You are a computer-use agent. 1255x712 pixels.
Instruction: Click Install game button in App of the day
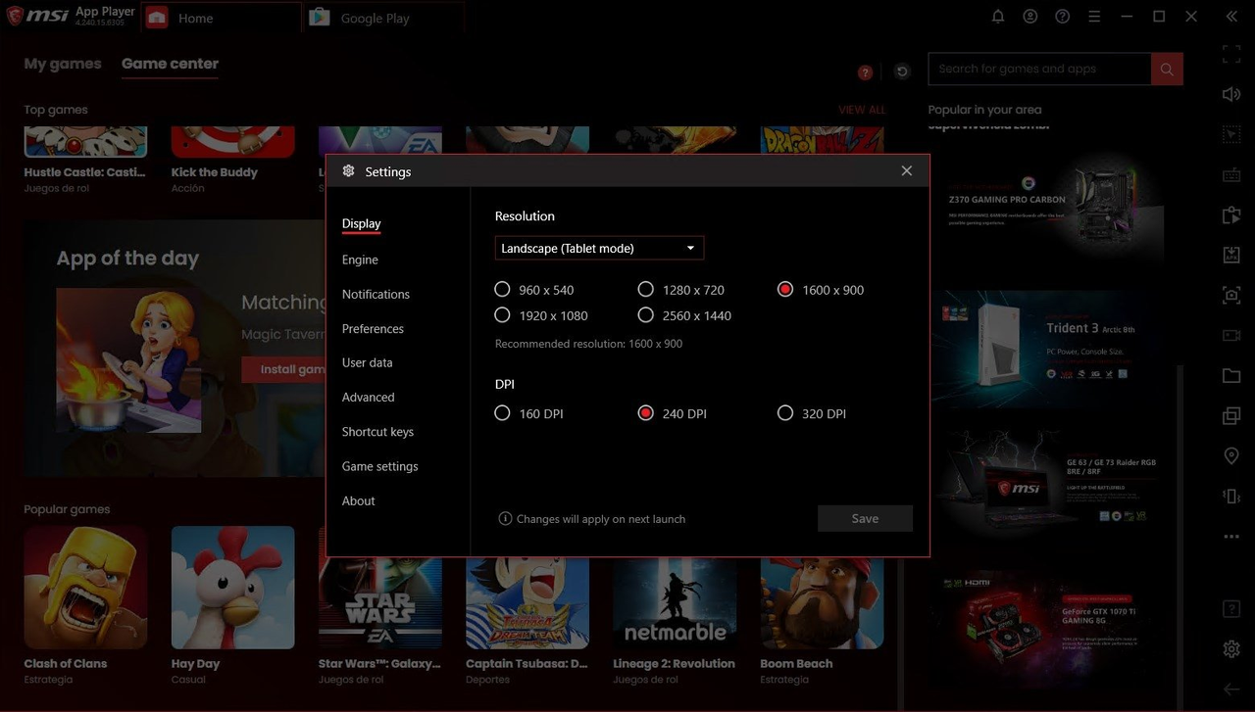point(283,369)
